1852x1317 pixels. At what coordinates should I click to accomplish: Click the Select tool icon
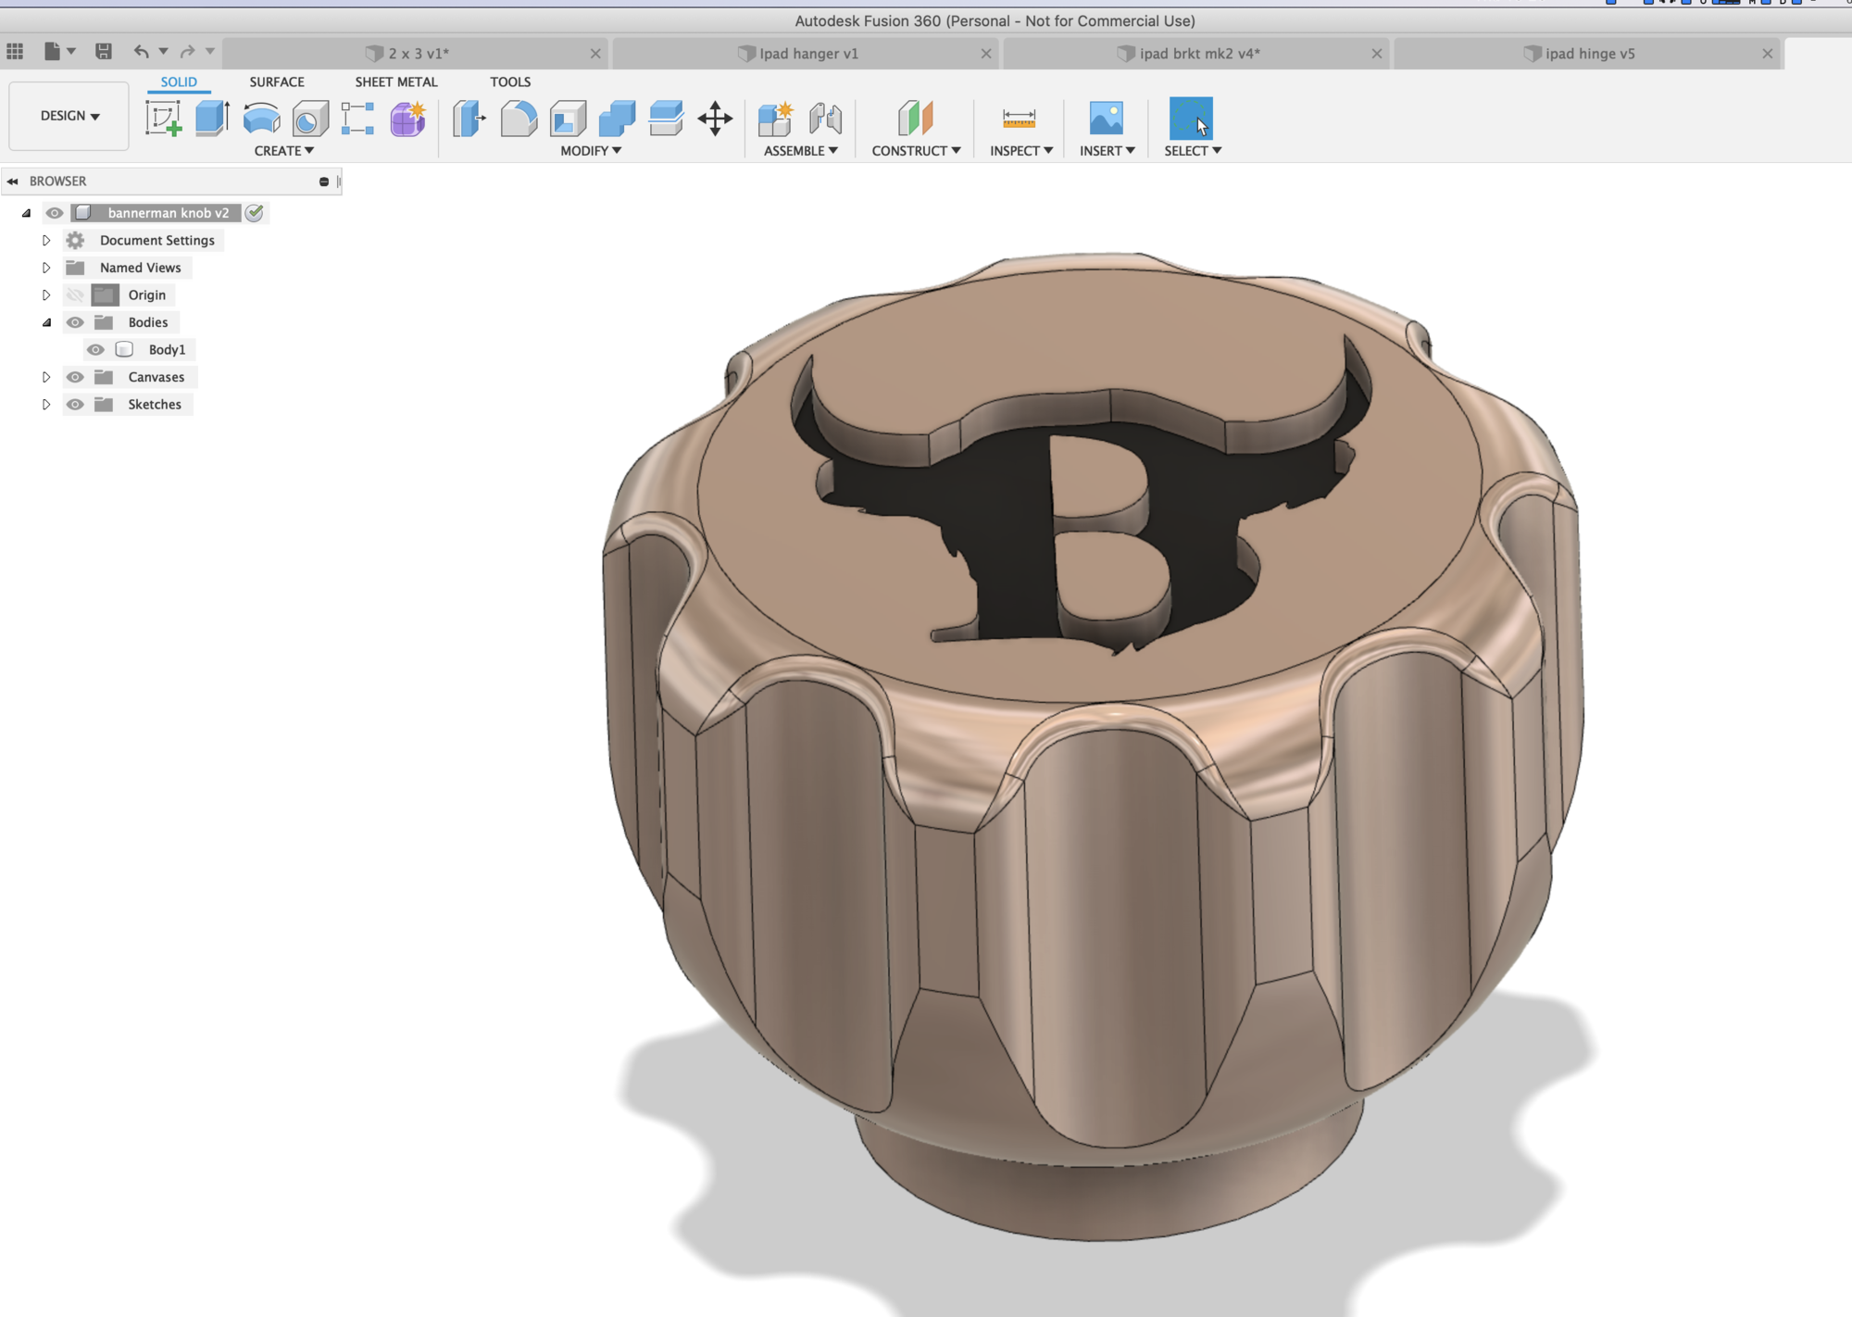[1191, 119]
